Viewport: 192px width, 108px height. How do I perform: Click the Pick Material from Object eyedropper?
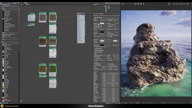(3, 3)
